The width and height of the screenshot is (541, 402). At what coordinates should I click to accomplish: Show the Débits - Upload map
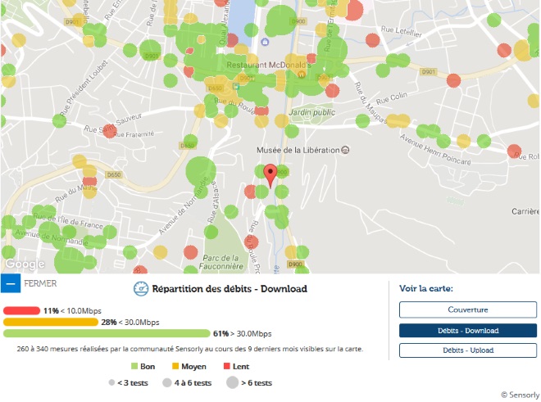click(x=467, y=350)
